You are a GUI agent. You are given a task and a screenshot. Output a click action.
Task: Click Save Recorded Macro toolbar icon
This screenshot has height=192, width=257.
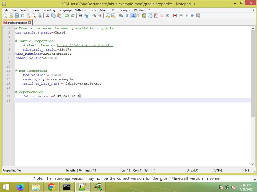pos(198,15)
